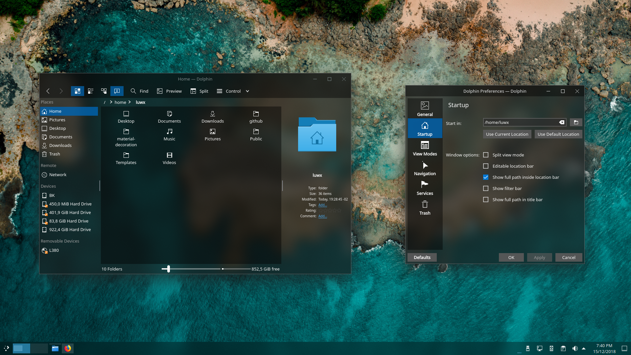This screenshot has height=355, width=631.
Task: Browse for startup folder
Action: [576, 122]
